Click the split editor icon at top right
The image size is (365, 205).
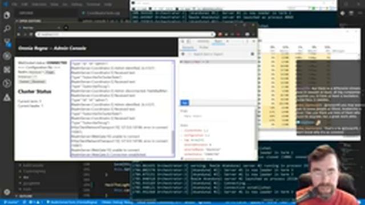pos(351,14)
